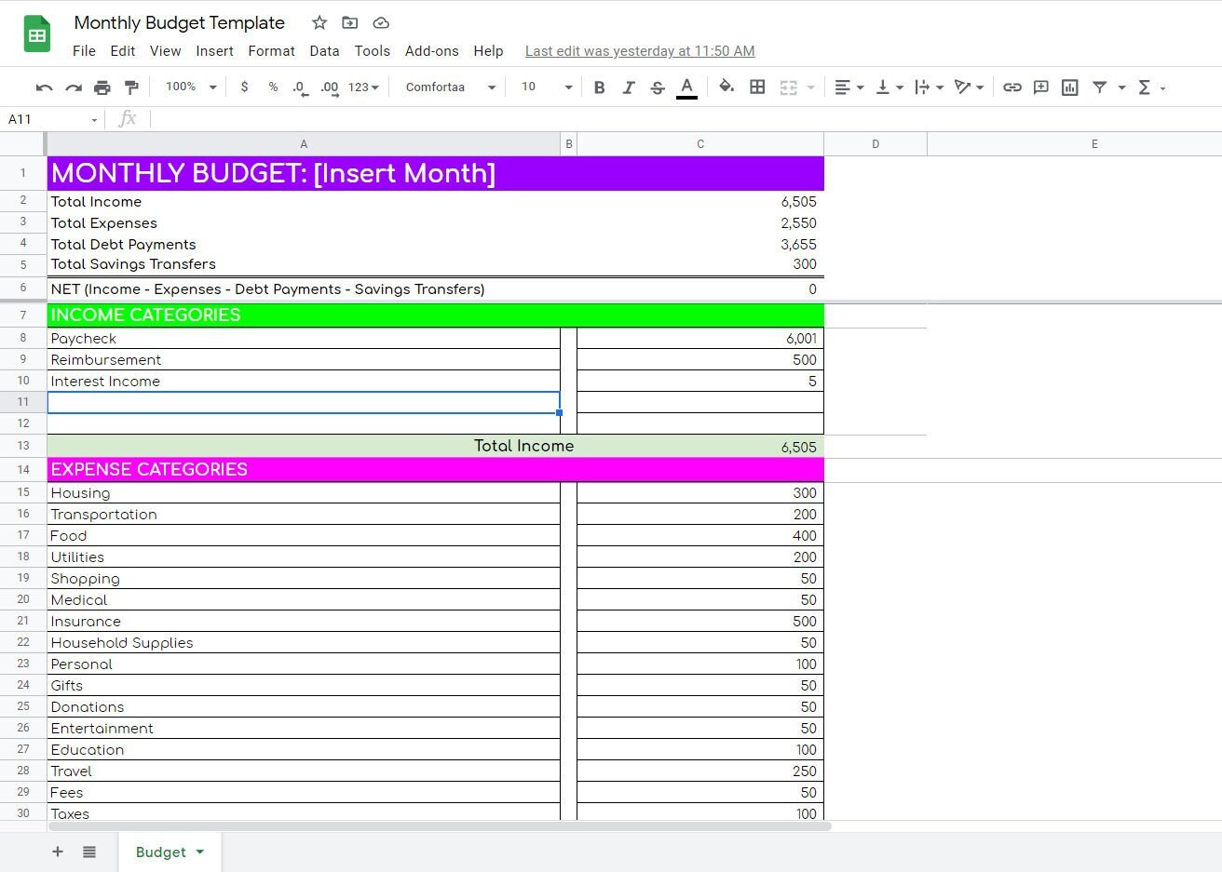Open the zoom level 100% dropdown
This screenshot has width=1222, height=872.
191,87
